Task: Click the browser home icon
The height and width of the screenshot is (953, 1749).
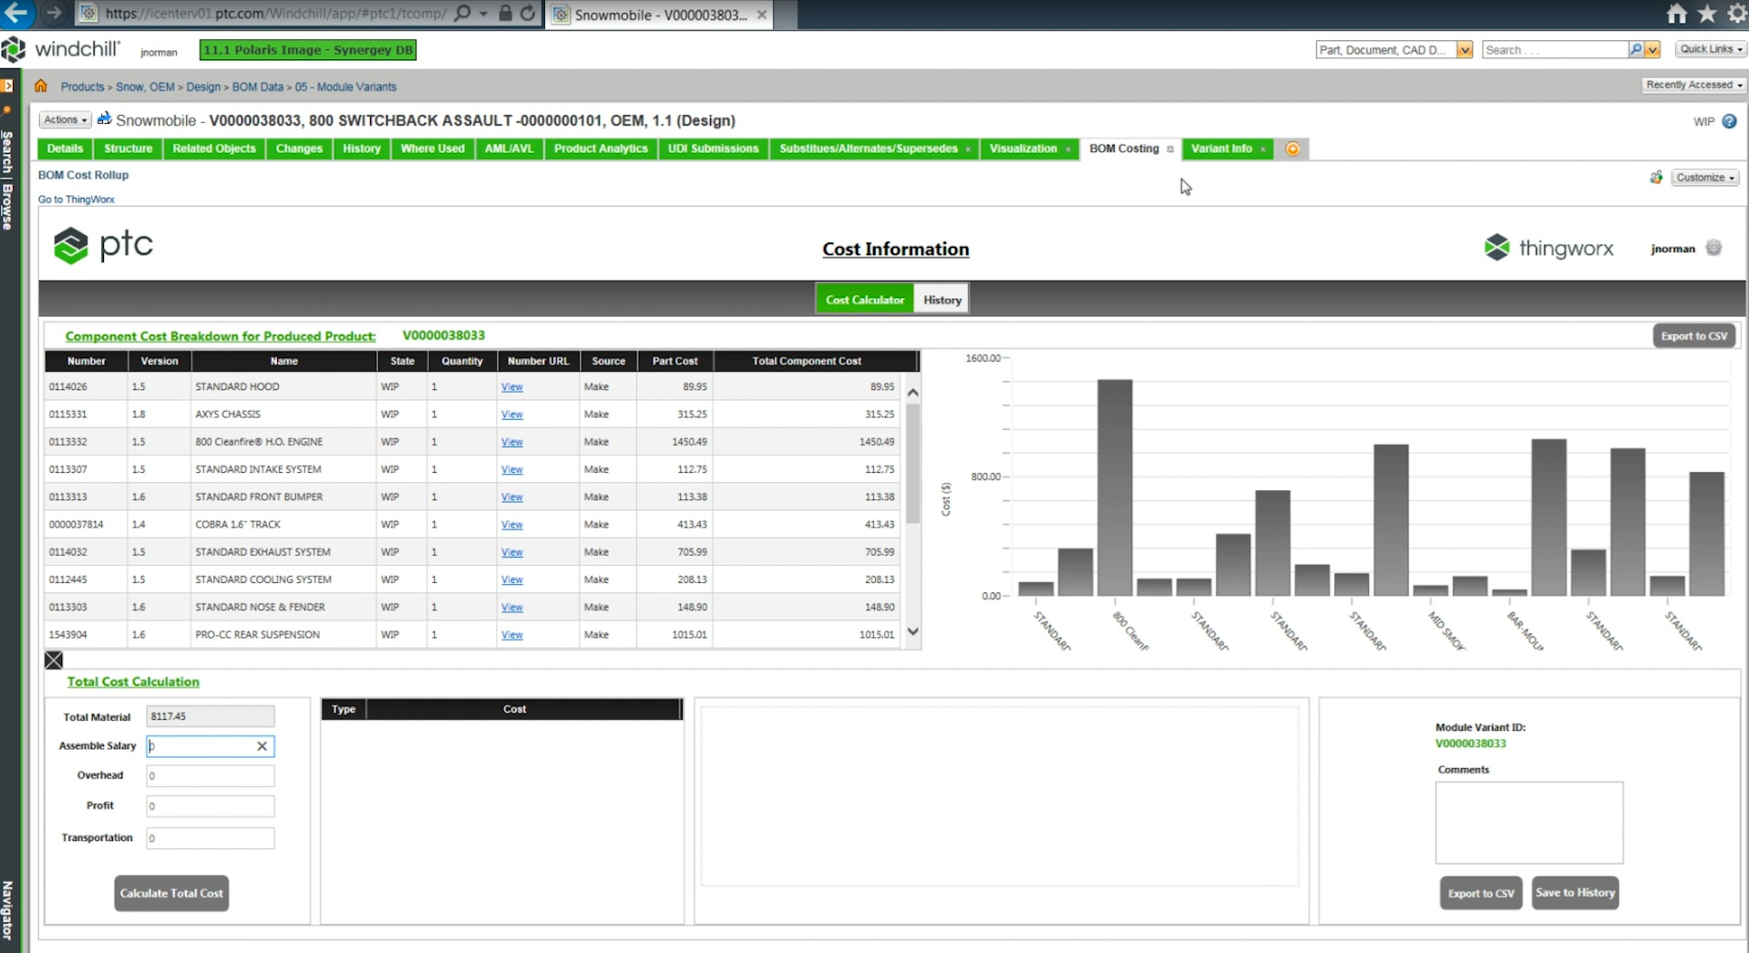Action: pos(1677,14)
